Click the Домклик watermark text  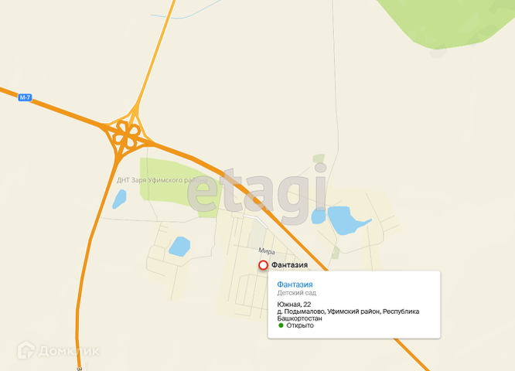pos(69,352)
